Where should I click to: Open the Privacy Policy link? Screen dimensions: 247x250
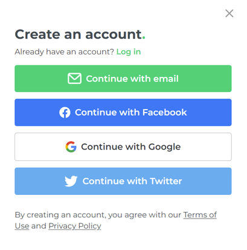click(x=75, y=226)
